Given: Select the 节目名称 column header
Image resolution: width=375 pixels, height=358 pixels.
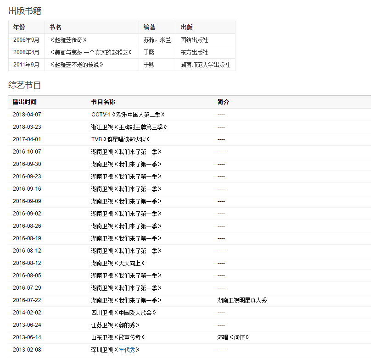Looking at the screenshot, I should coord(103,102).
